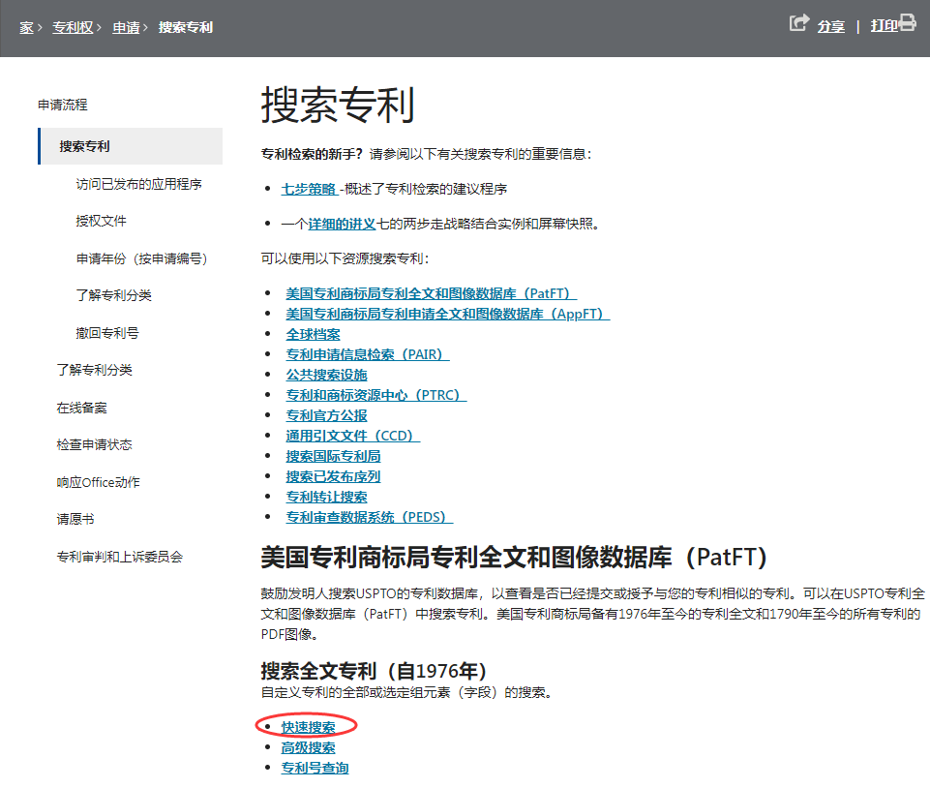Open 专利申请信息检索 (PAIR) link
This screenshot has height=788, width=930.
coord(367,354)
